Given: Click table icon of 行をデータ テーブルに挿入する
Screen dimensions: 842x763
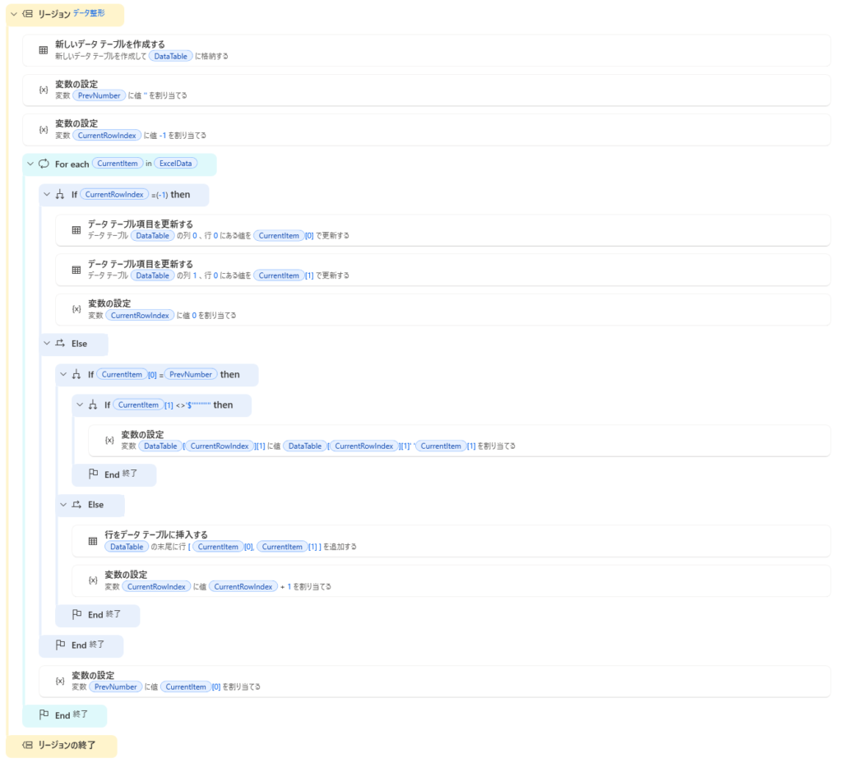Looking at the screenshot, I should pos(93,541).
